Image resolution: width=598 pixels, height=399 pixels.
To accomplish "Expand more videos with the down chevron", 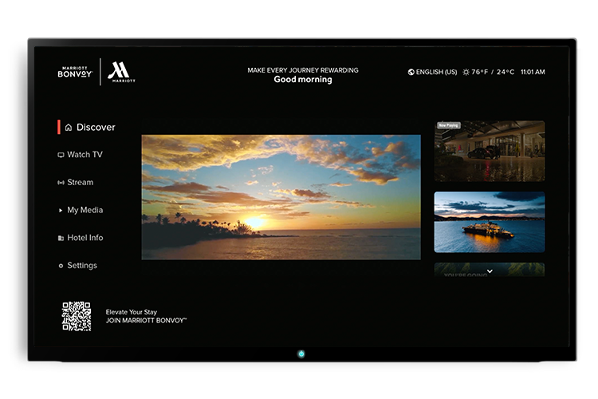I will [490, 271].
